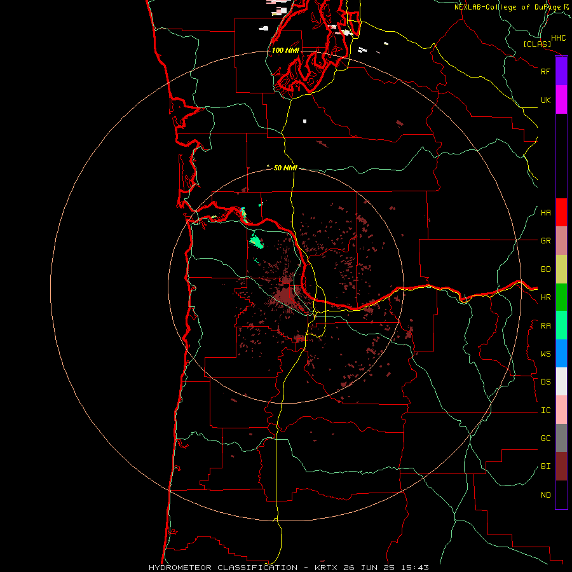
Task: Click the 50 NMI range ring label
Action: [x=285, y=168]
